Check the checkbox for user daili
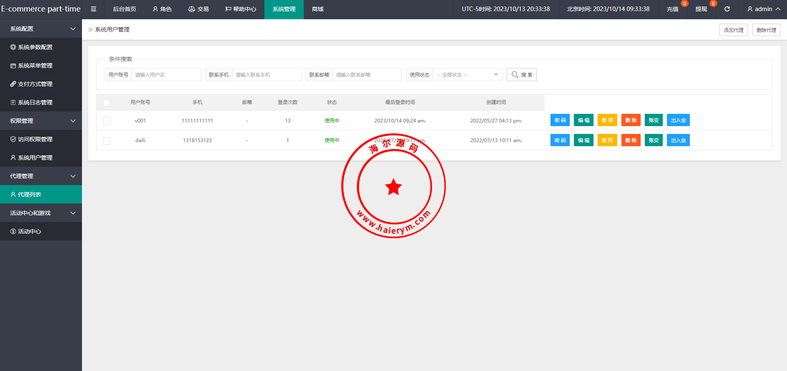 click(107, 140)
